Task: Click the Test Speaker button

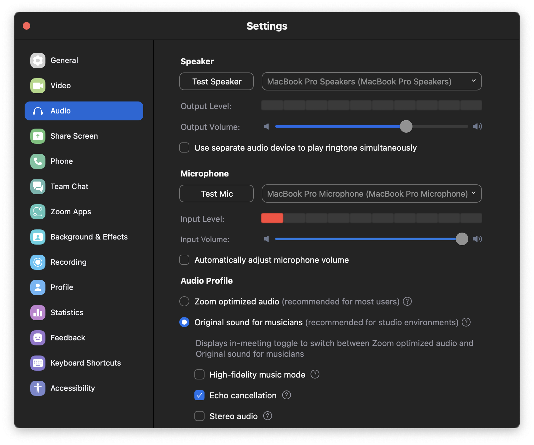Action: coord(217,81)
